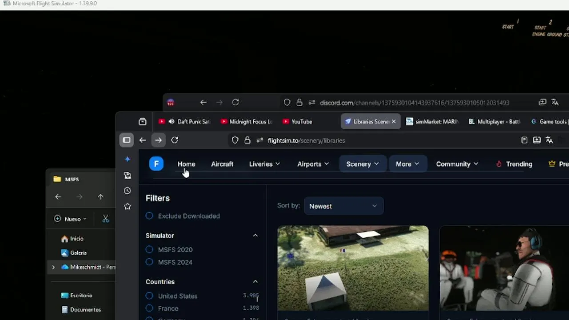Switch to the Midnight Focus tab
Image resolution: width=569 pixels, height=320 pixels.
point(246,121)
